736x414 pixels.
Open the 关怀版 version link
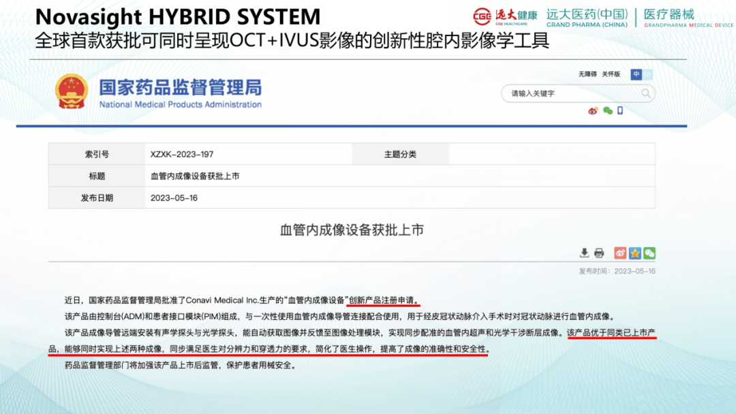tap(611, 74)
